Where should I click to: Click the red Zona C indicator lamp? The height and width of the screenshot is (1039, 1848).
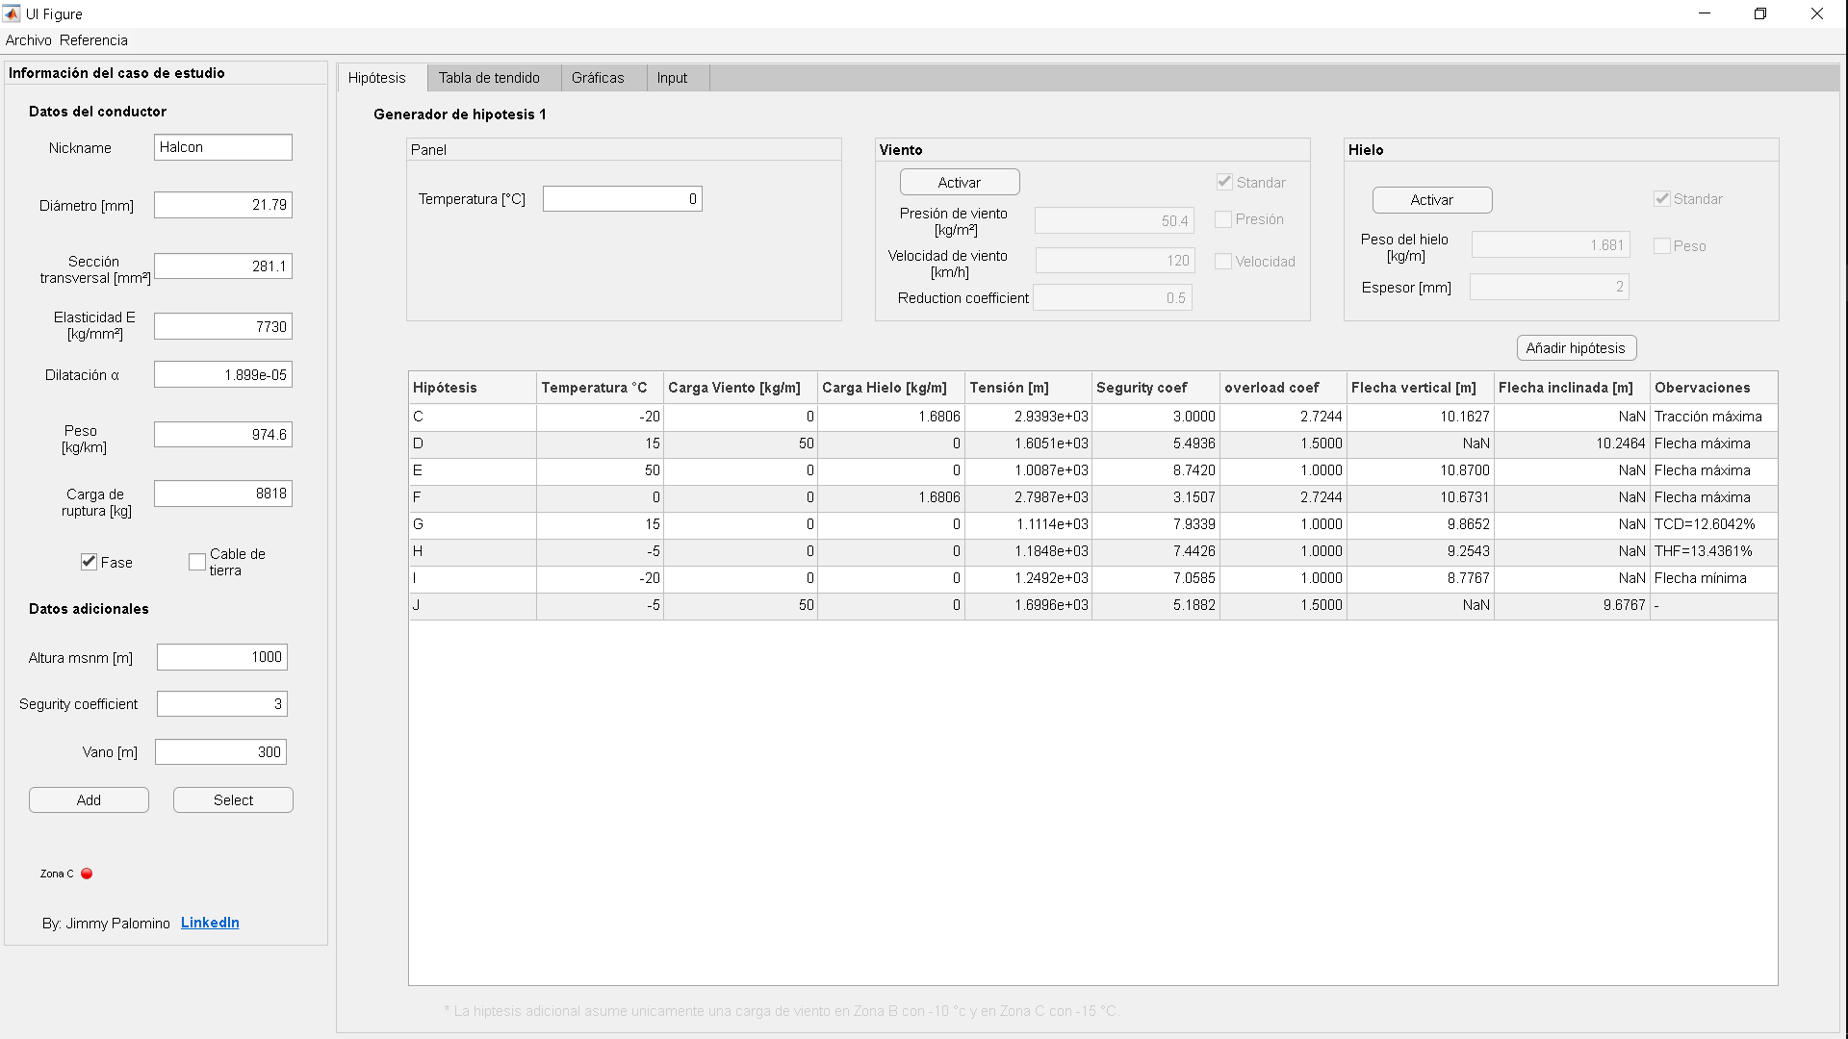[x=87, y=874]
